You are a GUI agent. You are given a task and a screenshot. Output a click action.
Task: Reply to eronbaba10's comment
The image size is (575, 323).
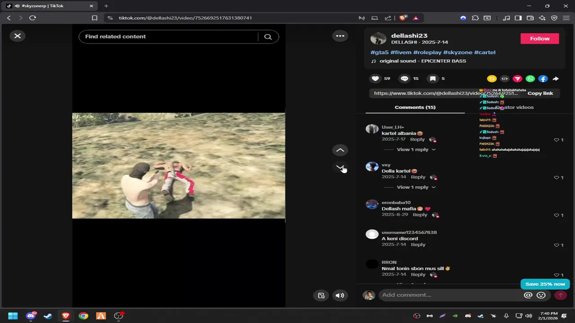[420, 215]
